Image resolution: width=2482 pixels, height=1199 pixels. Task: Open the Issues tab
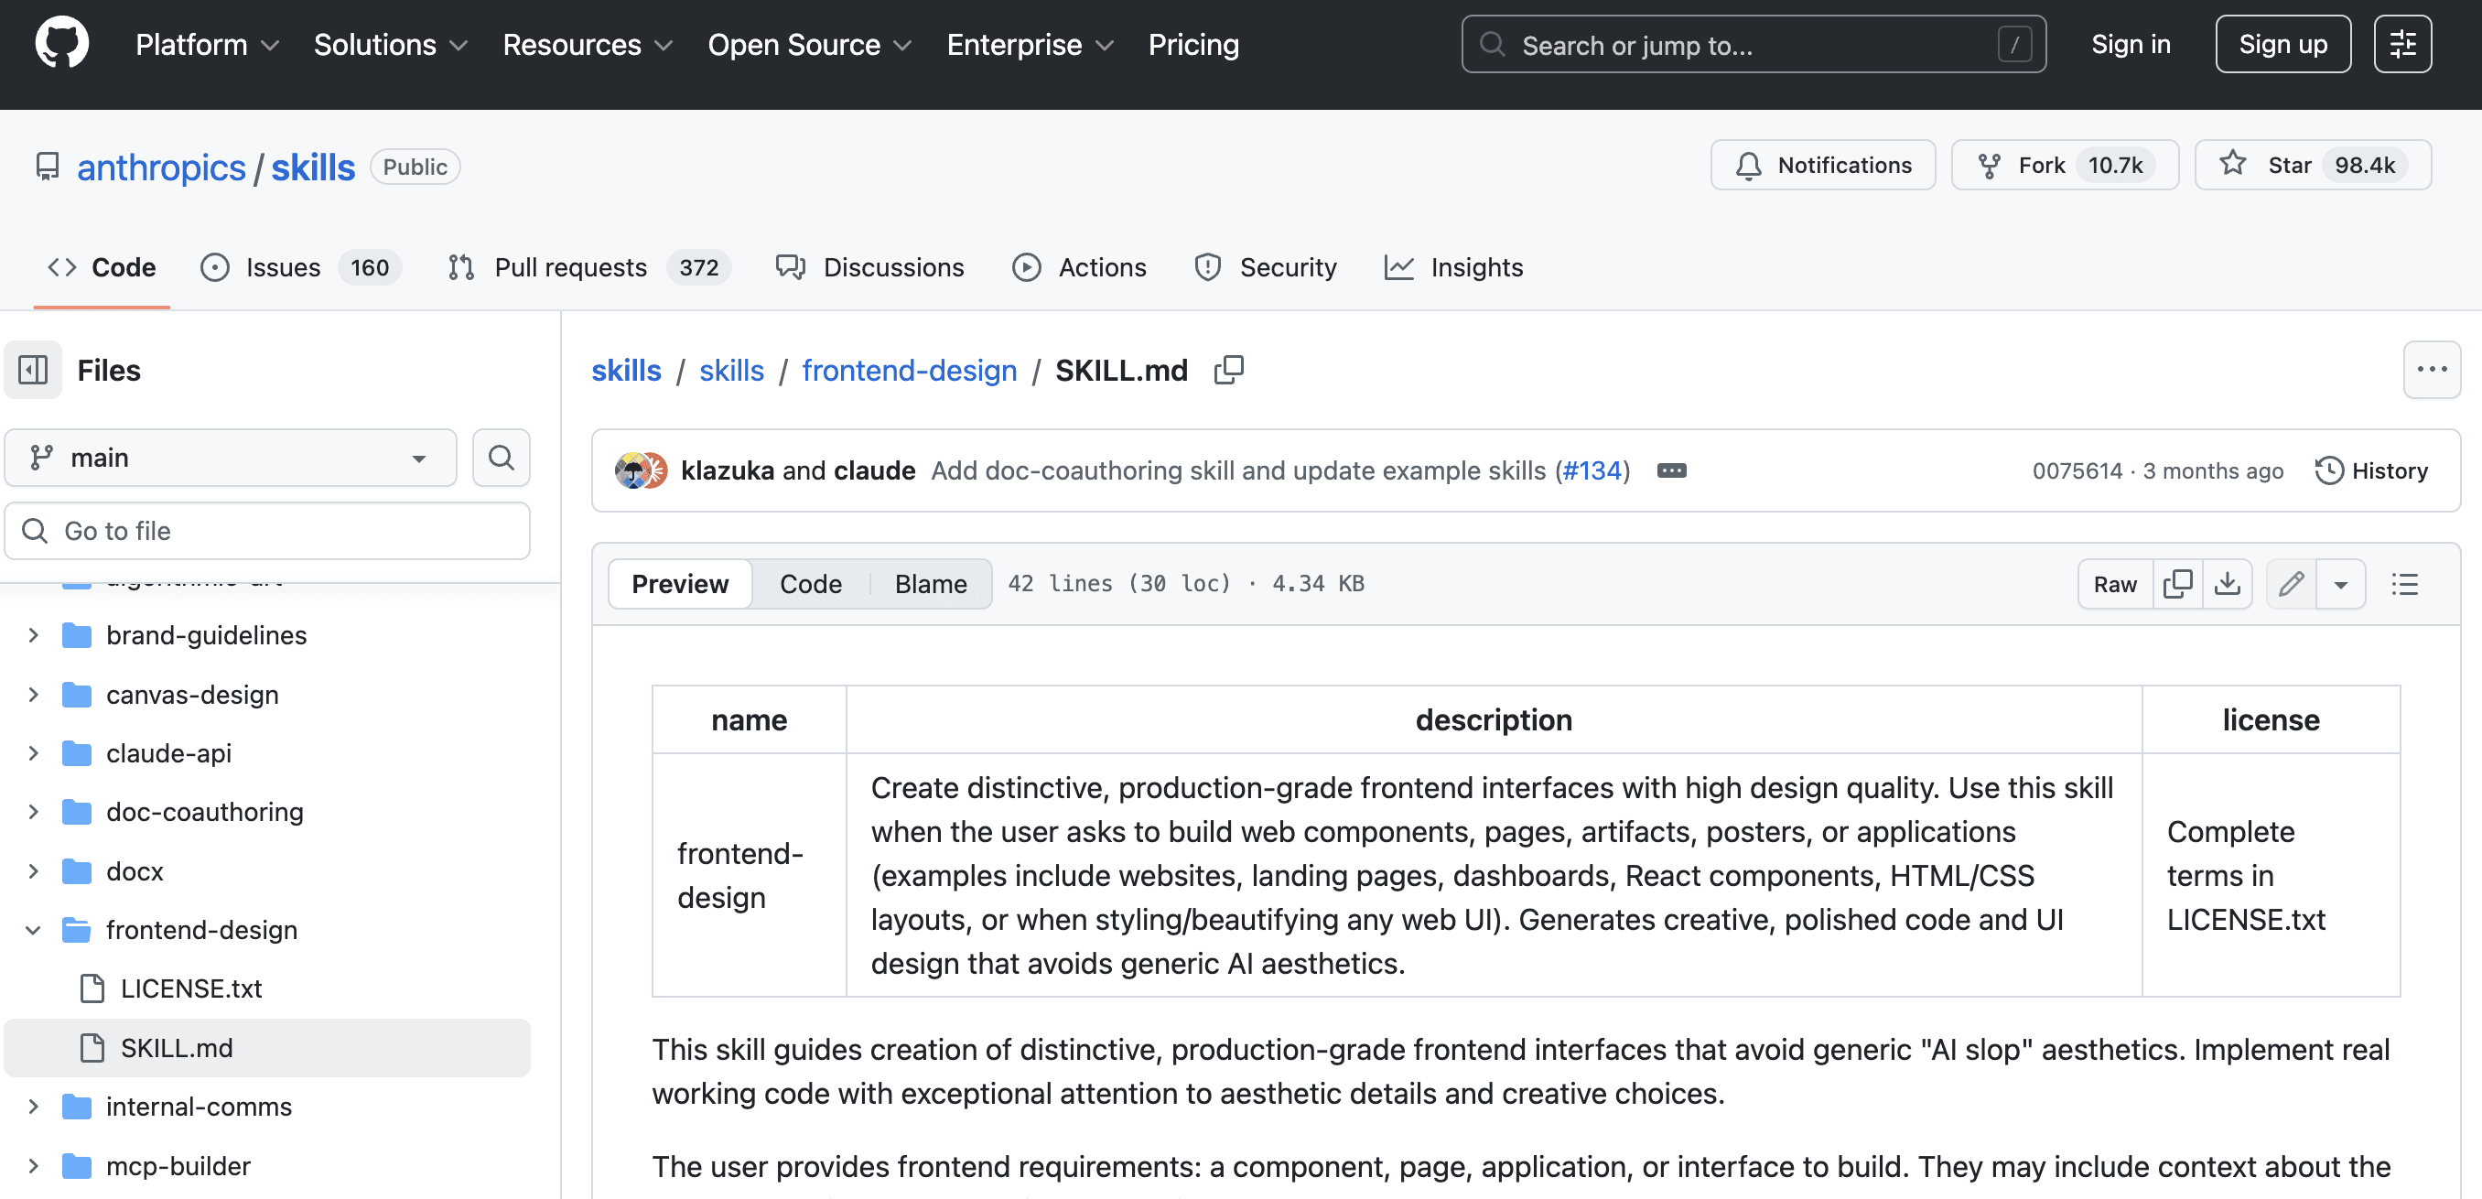(282, 267)
